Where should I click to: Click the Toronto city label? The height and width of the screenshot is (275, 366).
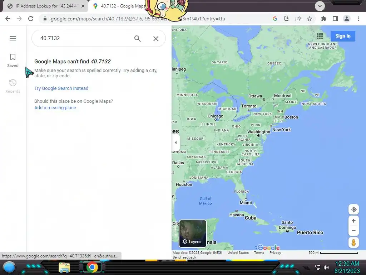point(249,106)
